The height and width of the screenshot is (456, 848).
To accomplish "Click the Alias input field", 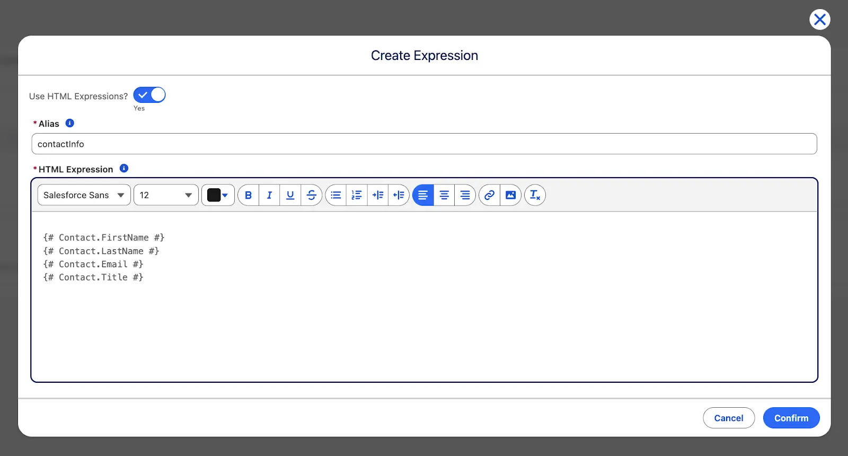I will point(424,144).
